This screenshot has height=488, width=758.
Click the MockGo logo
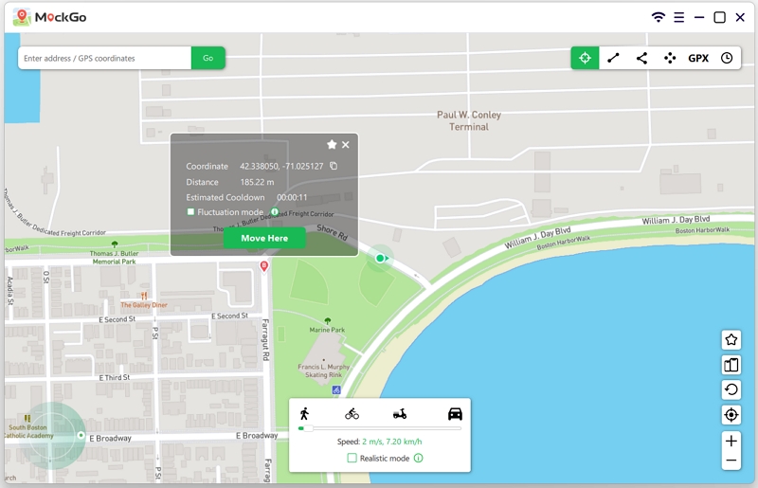[49, 17]
